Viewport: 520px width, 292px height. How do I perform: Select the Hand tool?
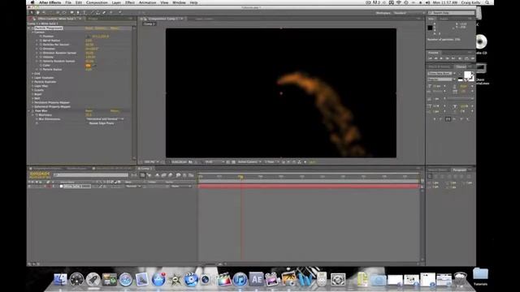(x=38, y=13)
